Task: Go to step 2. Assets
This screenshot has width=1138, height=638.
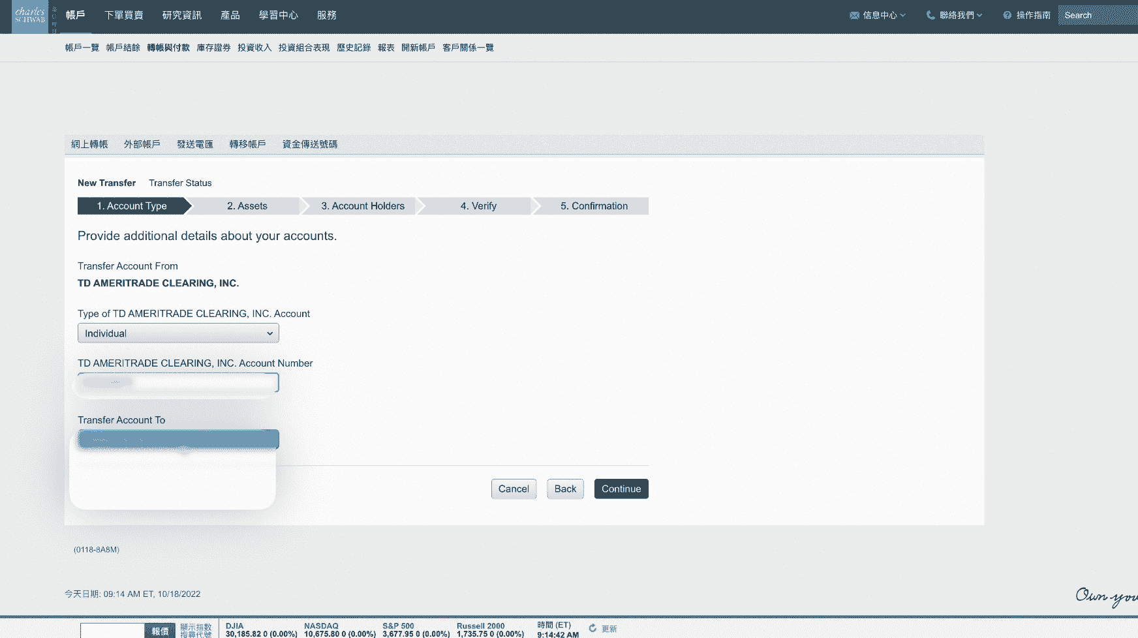Action: [x=247, y=206]
